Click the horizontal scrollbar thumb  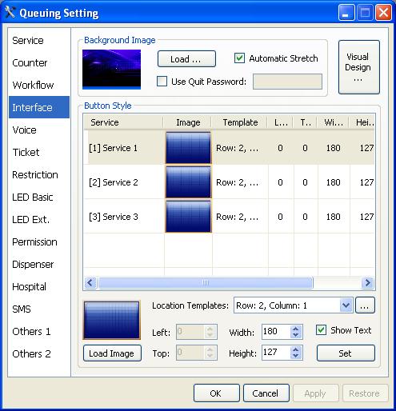click(x=206, y=282)
